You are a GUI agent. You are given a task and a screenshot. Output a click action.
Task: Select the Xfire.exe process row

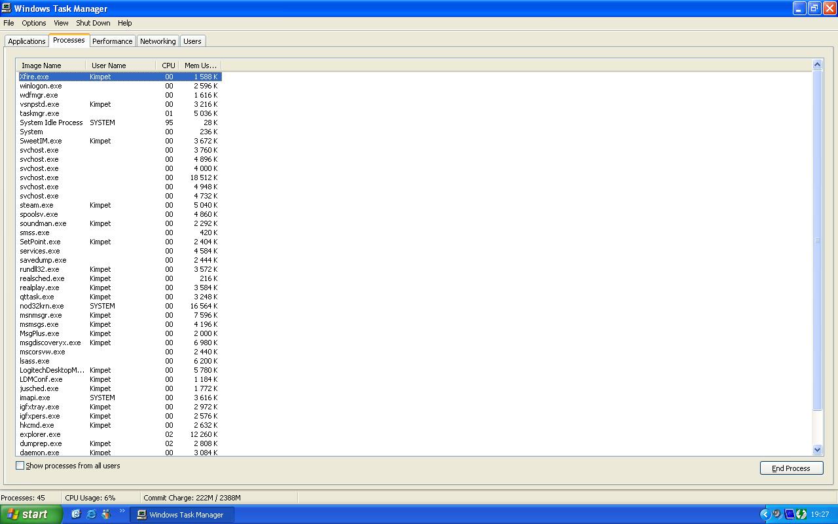point(120,77)
